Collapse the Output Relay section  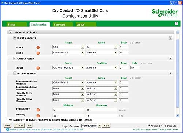pos(15,58)
